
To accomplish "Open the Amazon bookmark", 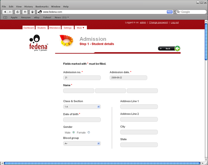I will (x=26, y=17).
